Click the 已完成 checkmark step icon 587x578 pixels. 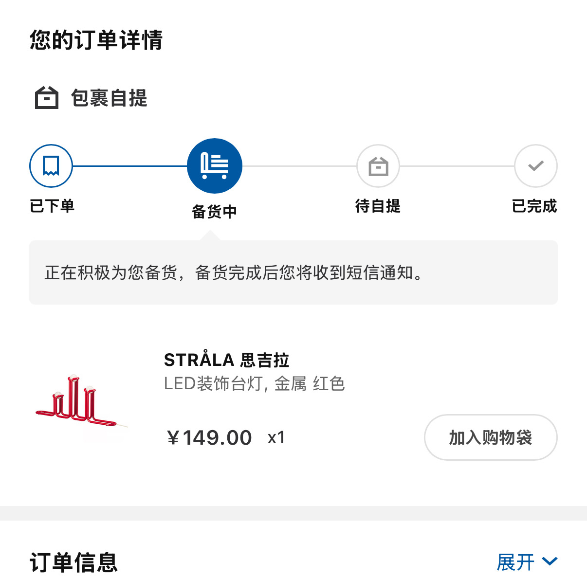[535, 166]
